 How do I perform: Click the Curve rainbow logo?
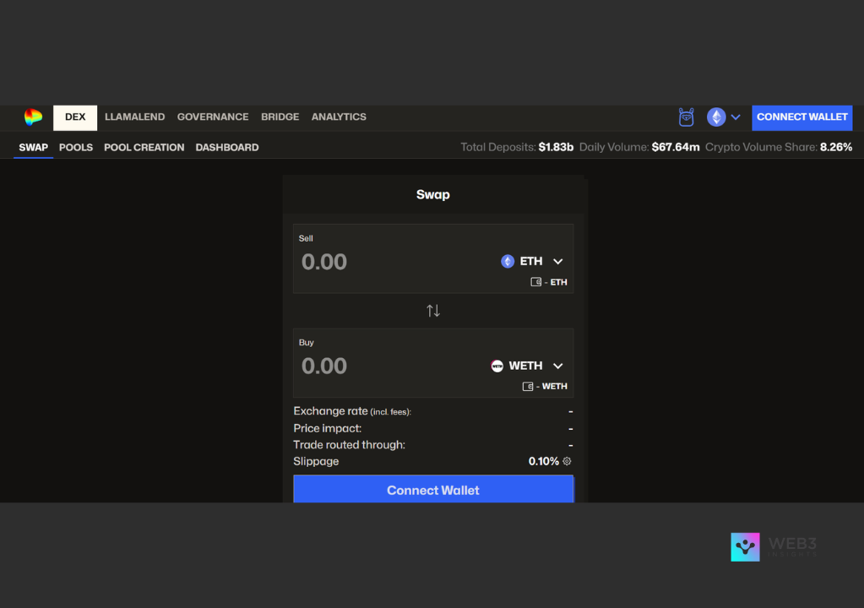33,117
